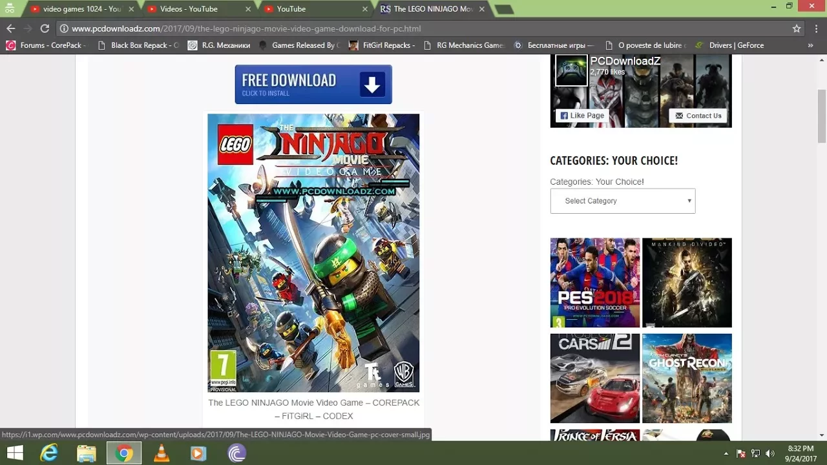Open File Explorer from taskbar
This screenshot has height=465, width=827.
(87, 453)
